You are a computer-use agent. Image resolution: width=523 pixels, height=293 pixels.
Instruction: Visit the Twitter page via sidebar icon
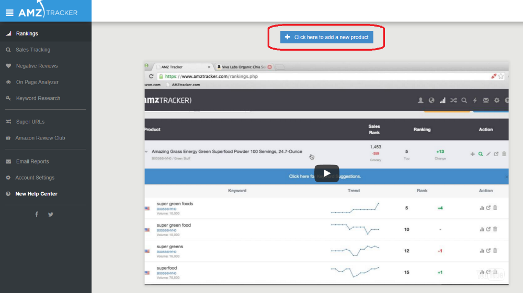coord(51,215)
